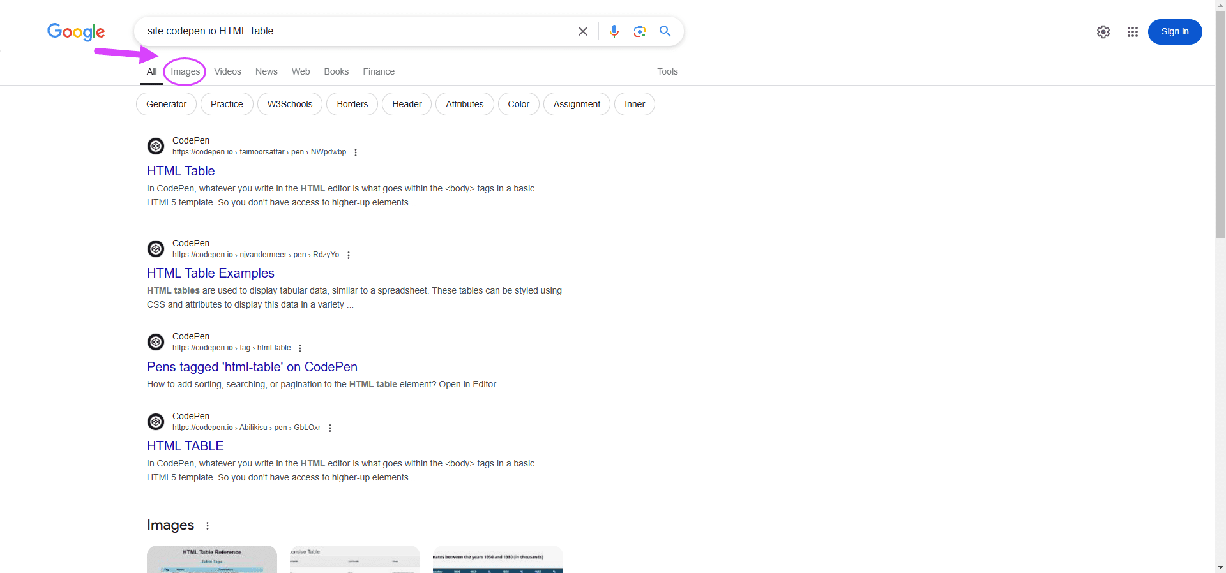Select the Borders filter chip

(x=352, y=104)
